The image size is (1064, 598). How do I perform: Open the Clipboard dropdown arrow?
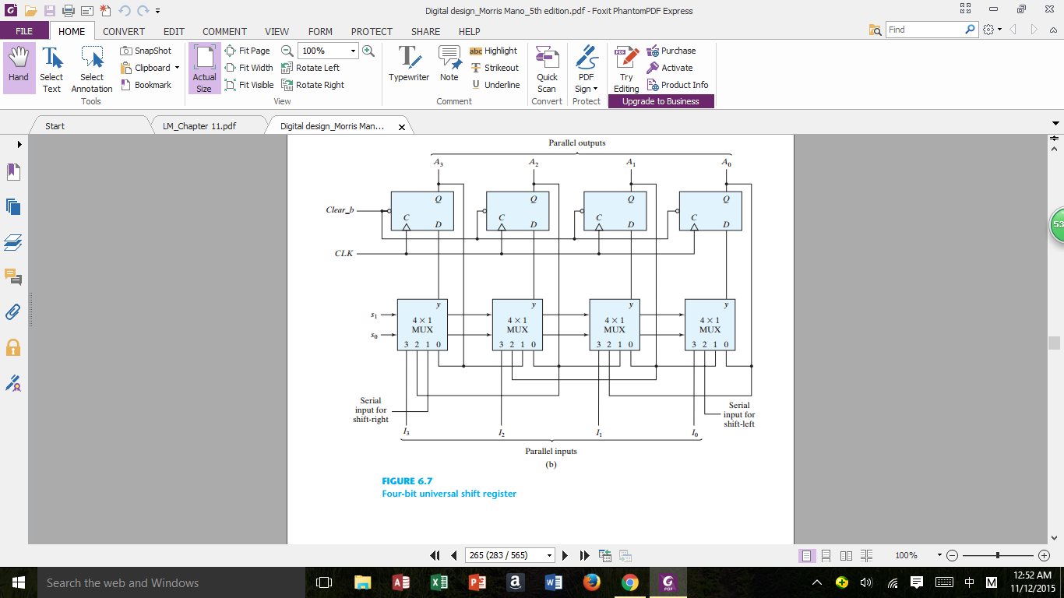(177, 68)
